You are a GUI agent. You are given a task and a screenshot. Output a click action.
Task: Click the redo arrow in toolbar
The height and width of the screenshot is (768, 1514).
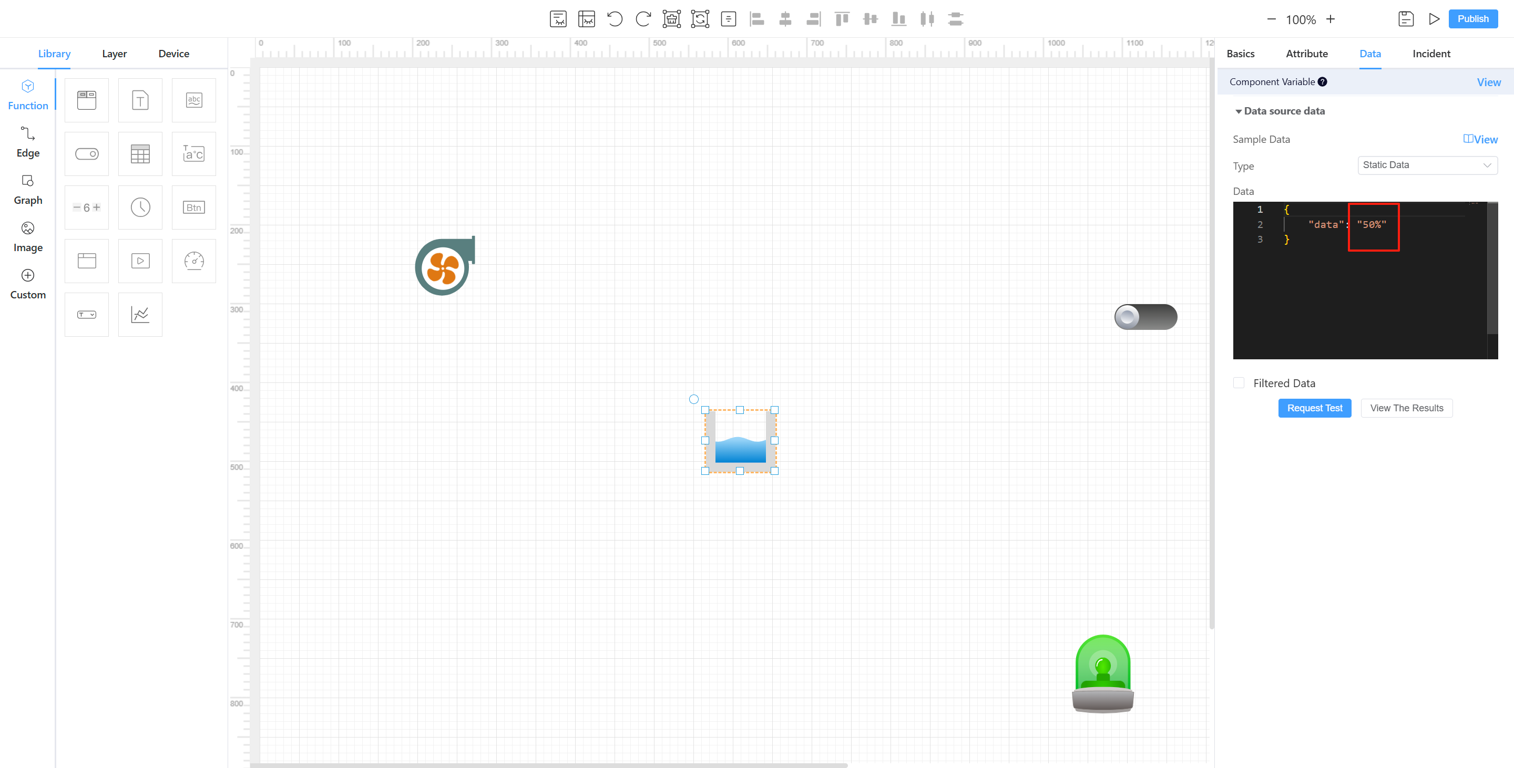(x=643, y=19)
